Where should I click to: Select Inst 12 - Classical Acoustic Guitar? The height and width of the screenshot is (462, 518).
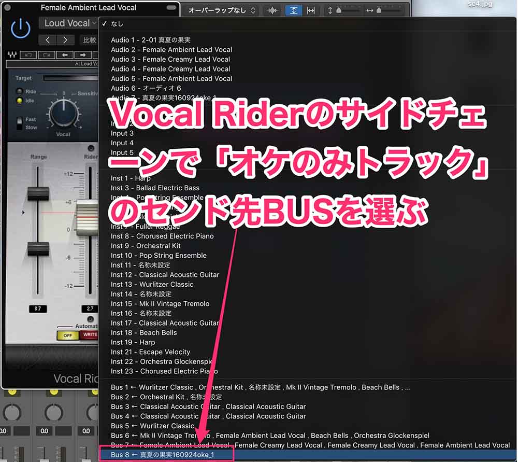307,274
